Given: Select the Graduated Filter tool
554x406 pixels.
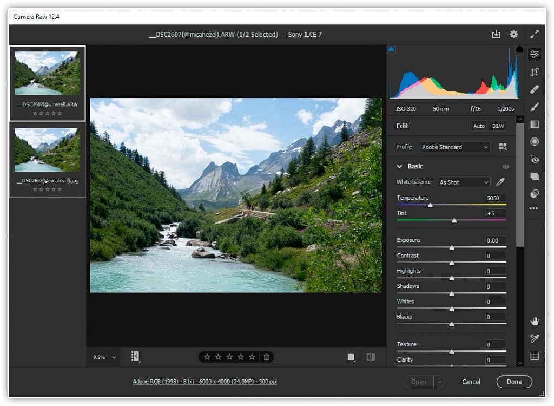Looking at the screenshot, I should [x=534, y=124].
